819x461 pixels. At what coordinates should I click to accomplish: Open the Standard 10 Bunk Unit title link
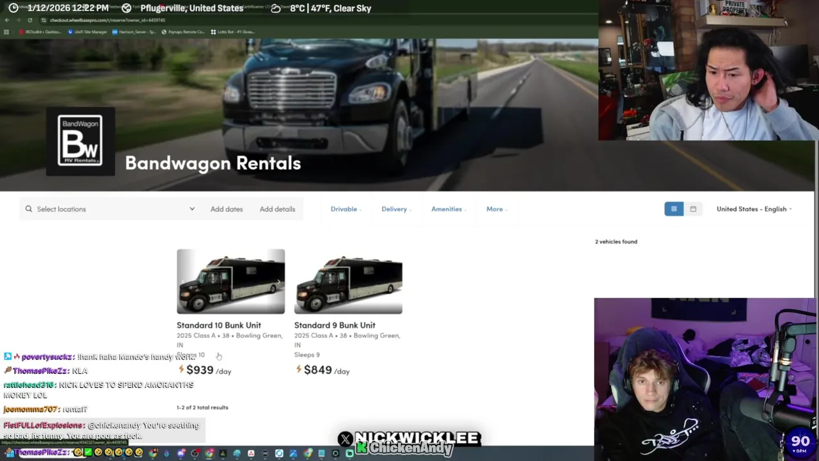pos(219,325)
